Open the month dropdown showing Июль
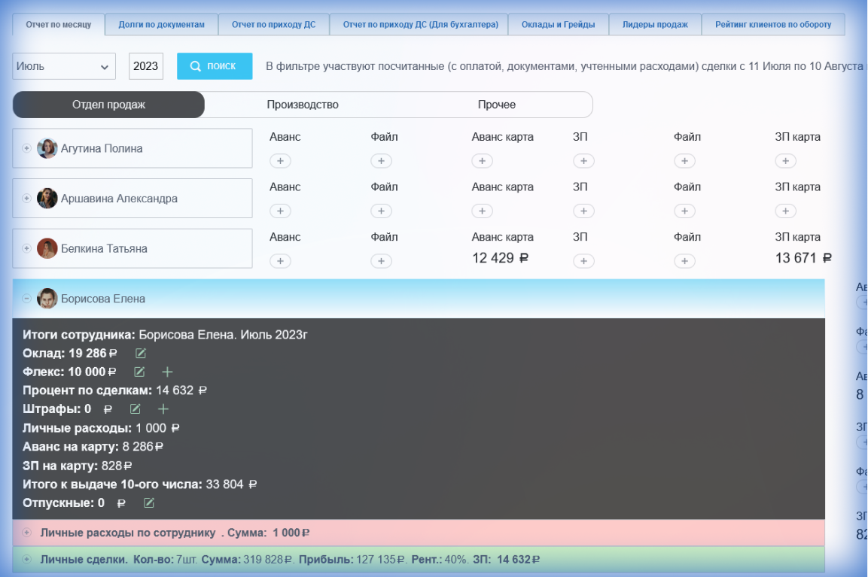Viewport: 868px width, 577px height. pyautogui.click(x=63, y=66)
